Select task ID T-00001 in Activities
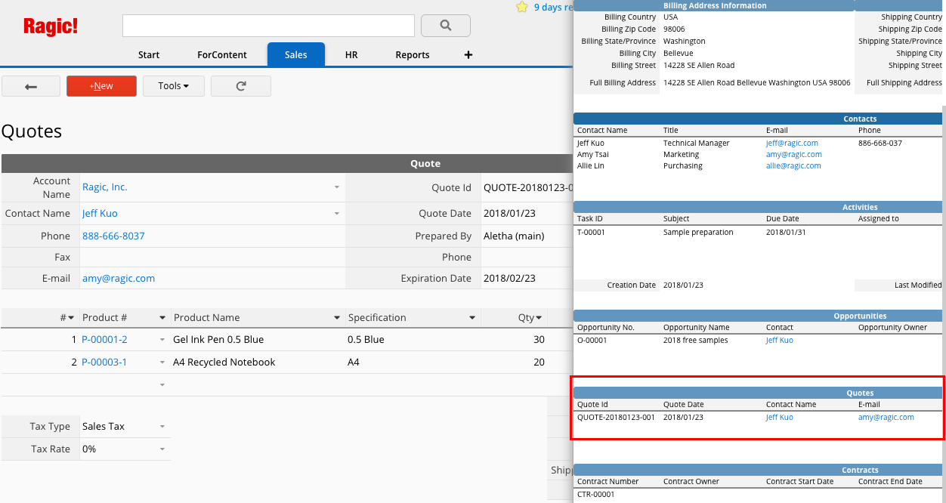946x503 pixels. 591,232
